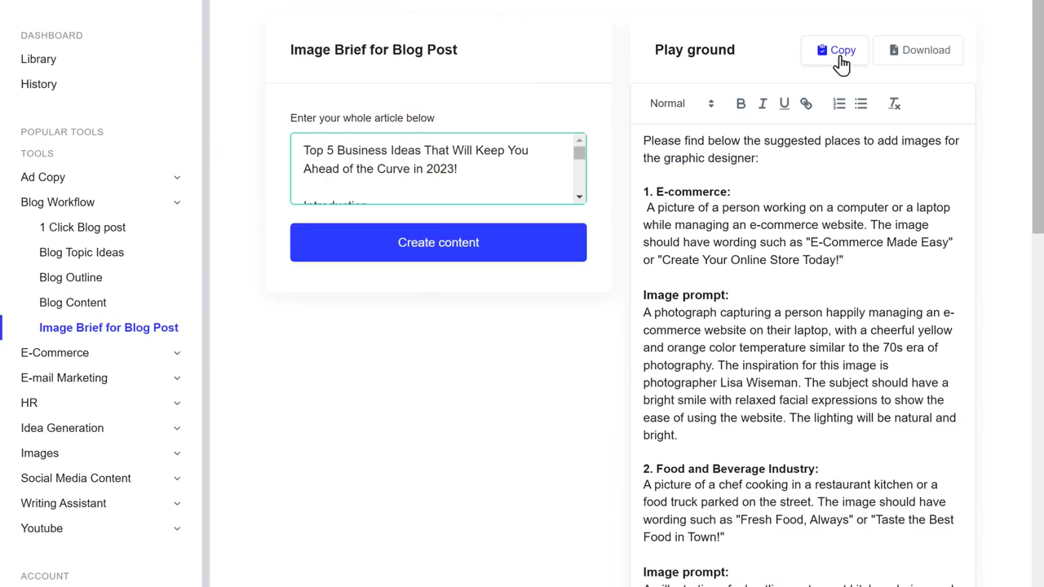Open the Library page
Viewport: 1044px width, 587px height.
38,59
